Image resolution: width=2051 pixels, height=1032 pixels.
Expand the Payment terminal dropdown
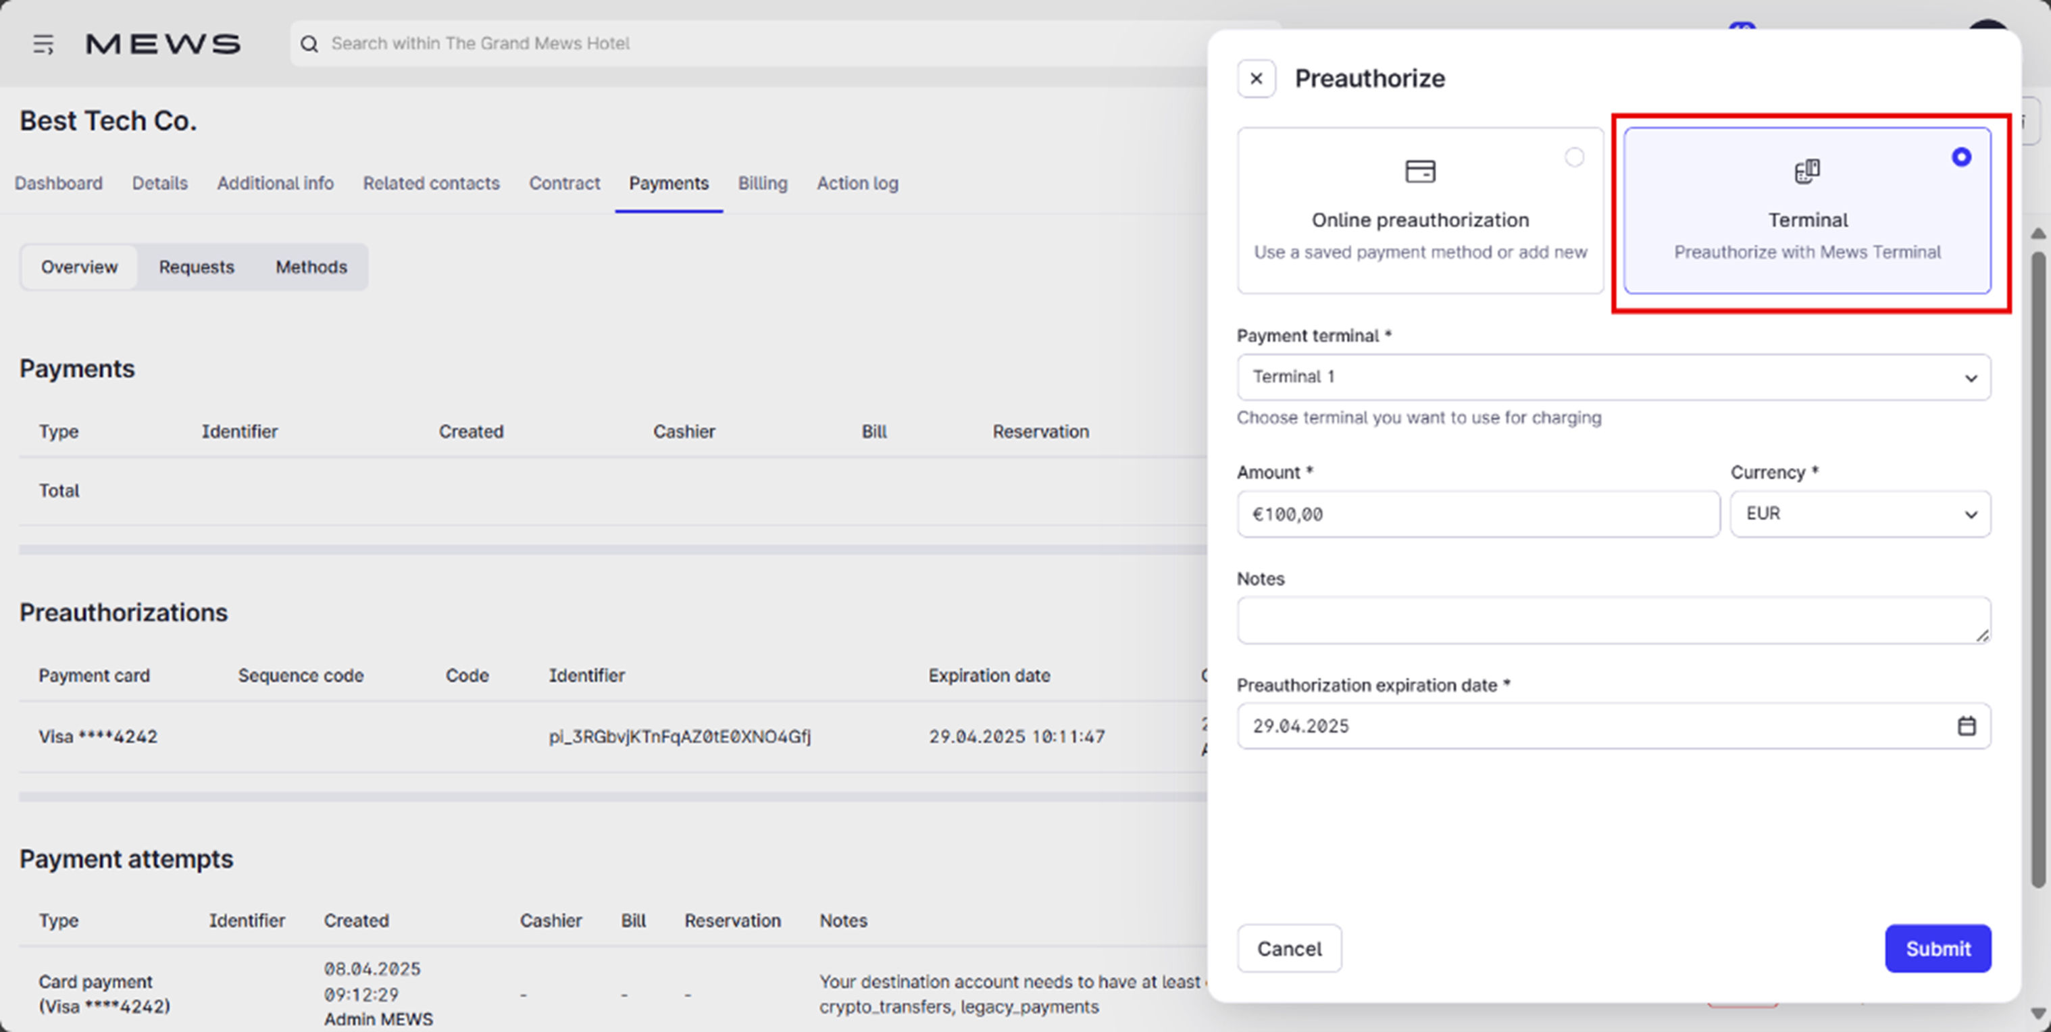(1613, 377)
